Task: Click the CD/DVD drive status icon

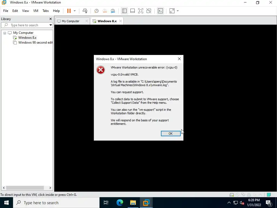Action: click(238, 195)
